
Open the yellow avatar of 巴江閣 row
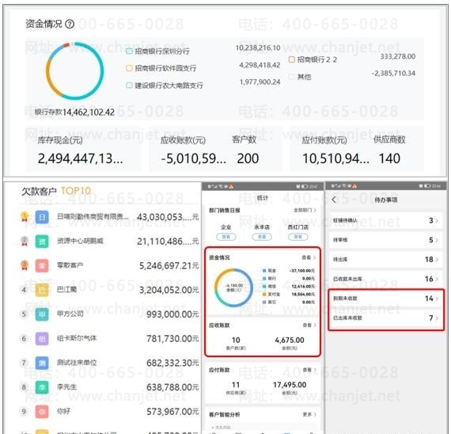pos(42,290)
